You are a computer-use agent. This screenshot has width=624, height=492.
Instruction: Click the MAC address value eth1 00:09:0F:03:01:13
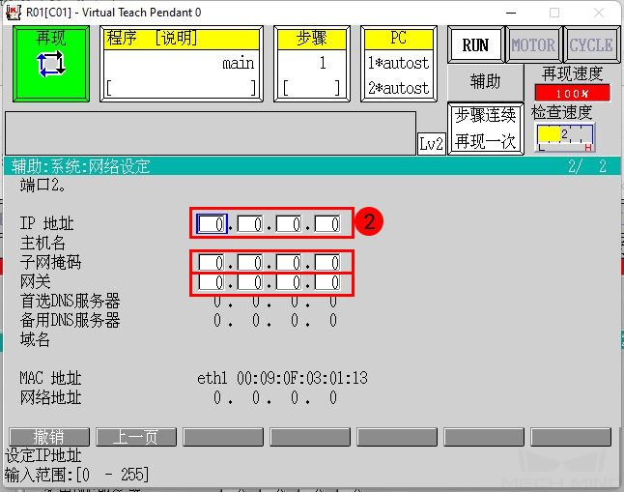click(x=283, y=378)
